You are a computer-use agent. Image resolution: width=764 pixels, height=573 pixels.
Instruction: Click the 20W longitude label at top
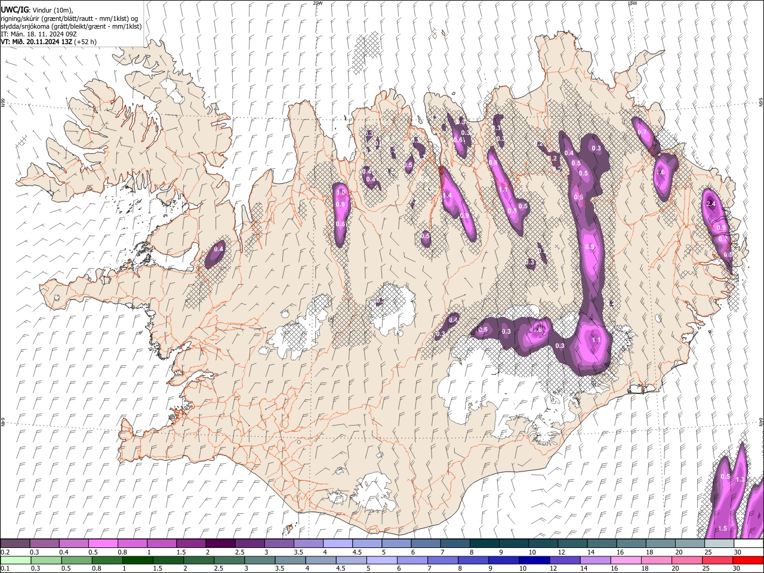click(x=318, y=3)
